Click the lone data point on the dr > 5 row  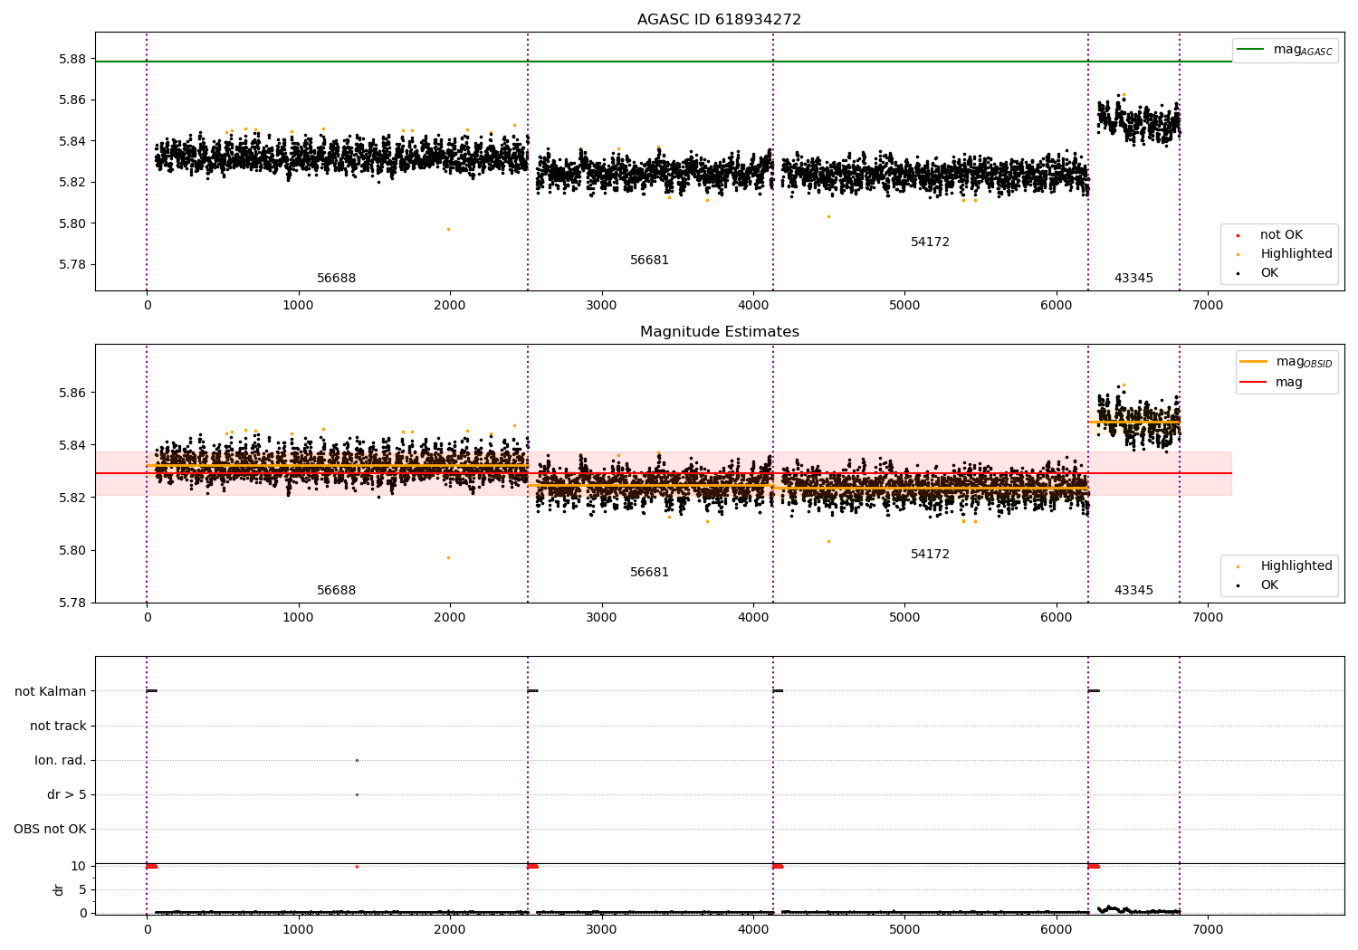(357, 794)
